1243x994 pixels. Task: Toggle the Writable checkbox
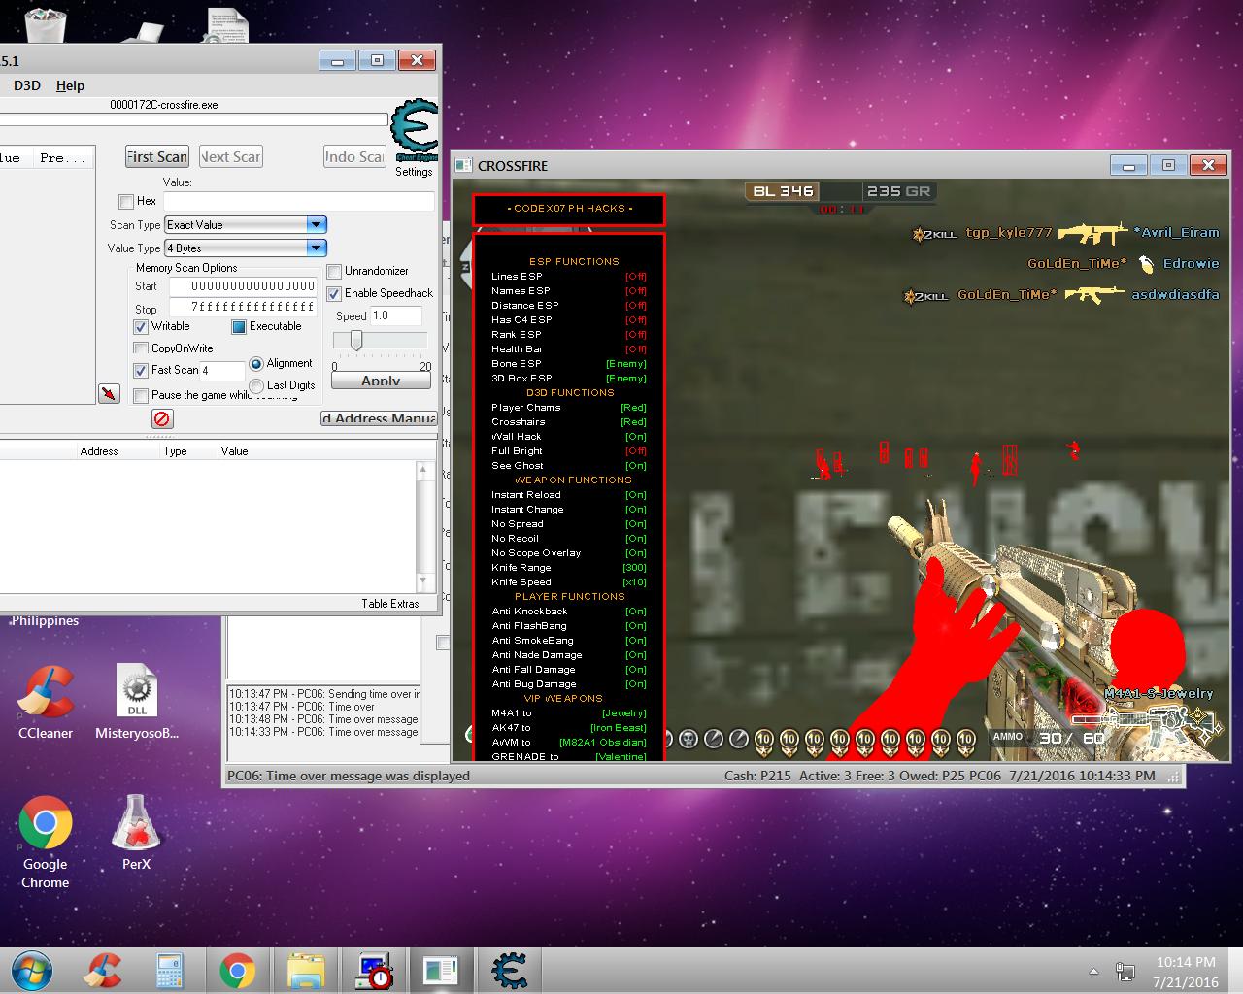click(x=141, y=327)
